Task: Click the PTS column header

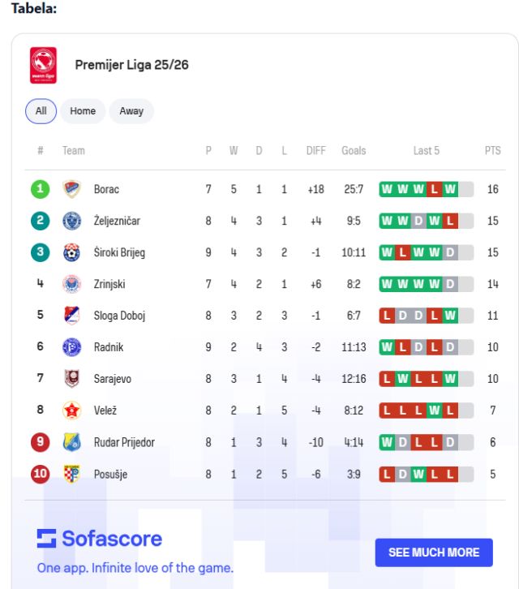Action: coord(492,151)
